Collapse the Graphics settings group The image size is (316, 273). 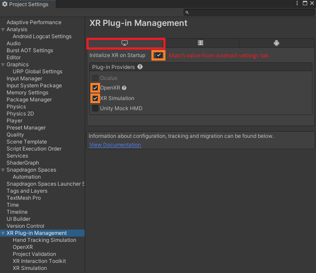tap(3, 65)
